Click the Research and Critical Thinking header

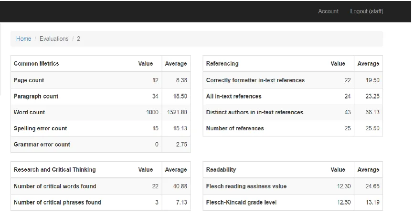click(x=54, y=170)
